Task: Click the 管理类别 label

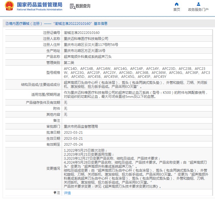Action: 53,63
